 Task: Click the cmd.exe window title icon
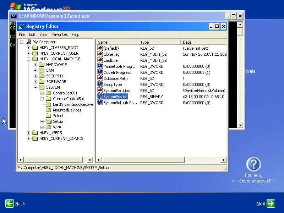click(13, 16)
